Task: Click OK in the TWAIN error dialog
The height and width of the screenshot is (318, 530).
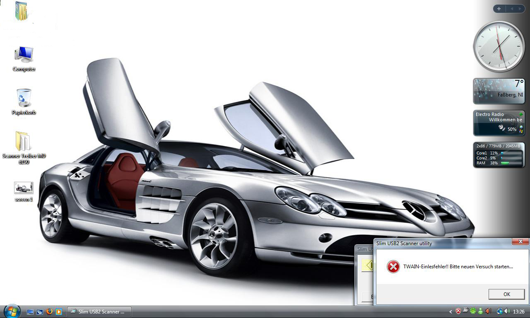Action: coord(506,294)
